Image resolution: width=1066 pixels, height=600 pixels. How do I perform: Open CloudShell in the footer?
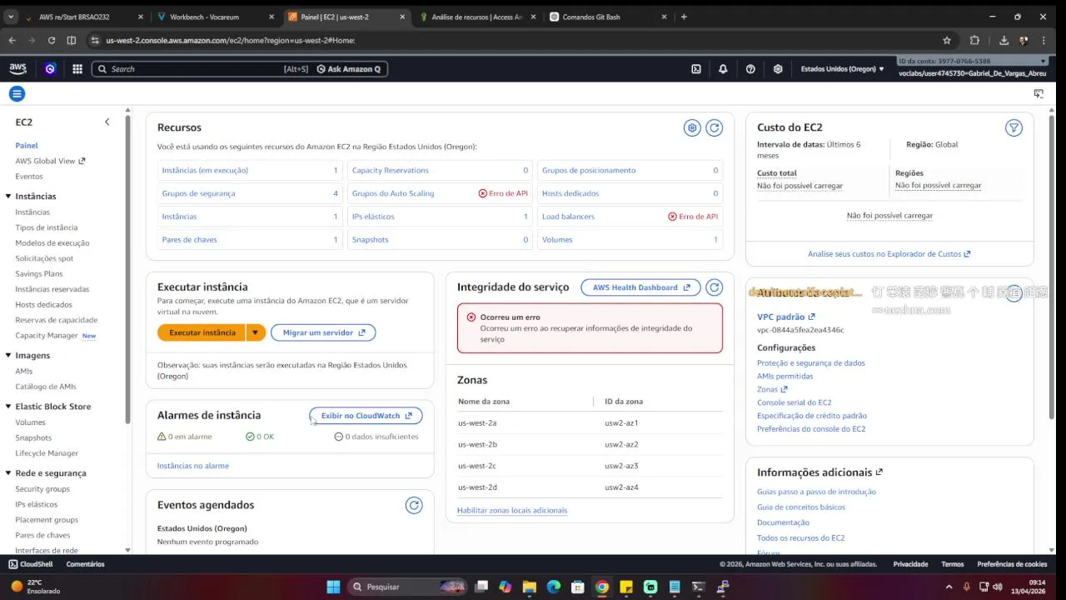point(31,564)
